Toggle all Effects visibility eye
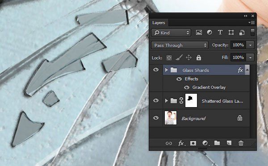This screenshot has height=166, width=268. [179, 79]
